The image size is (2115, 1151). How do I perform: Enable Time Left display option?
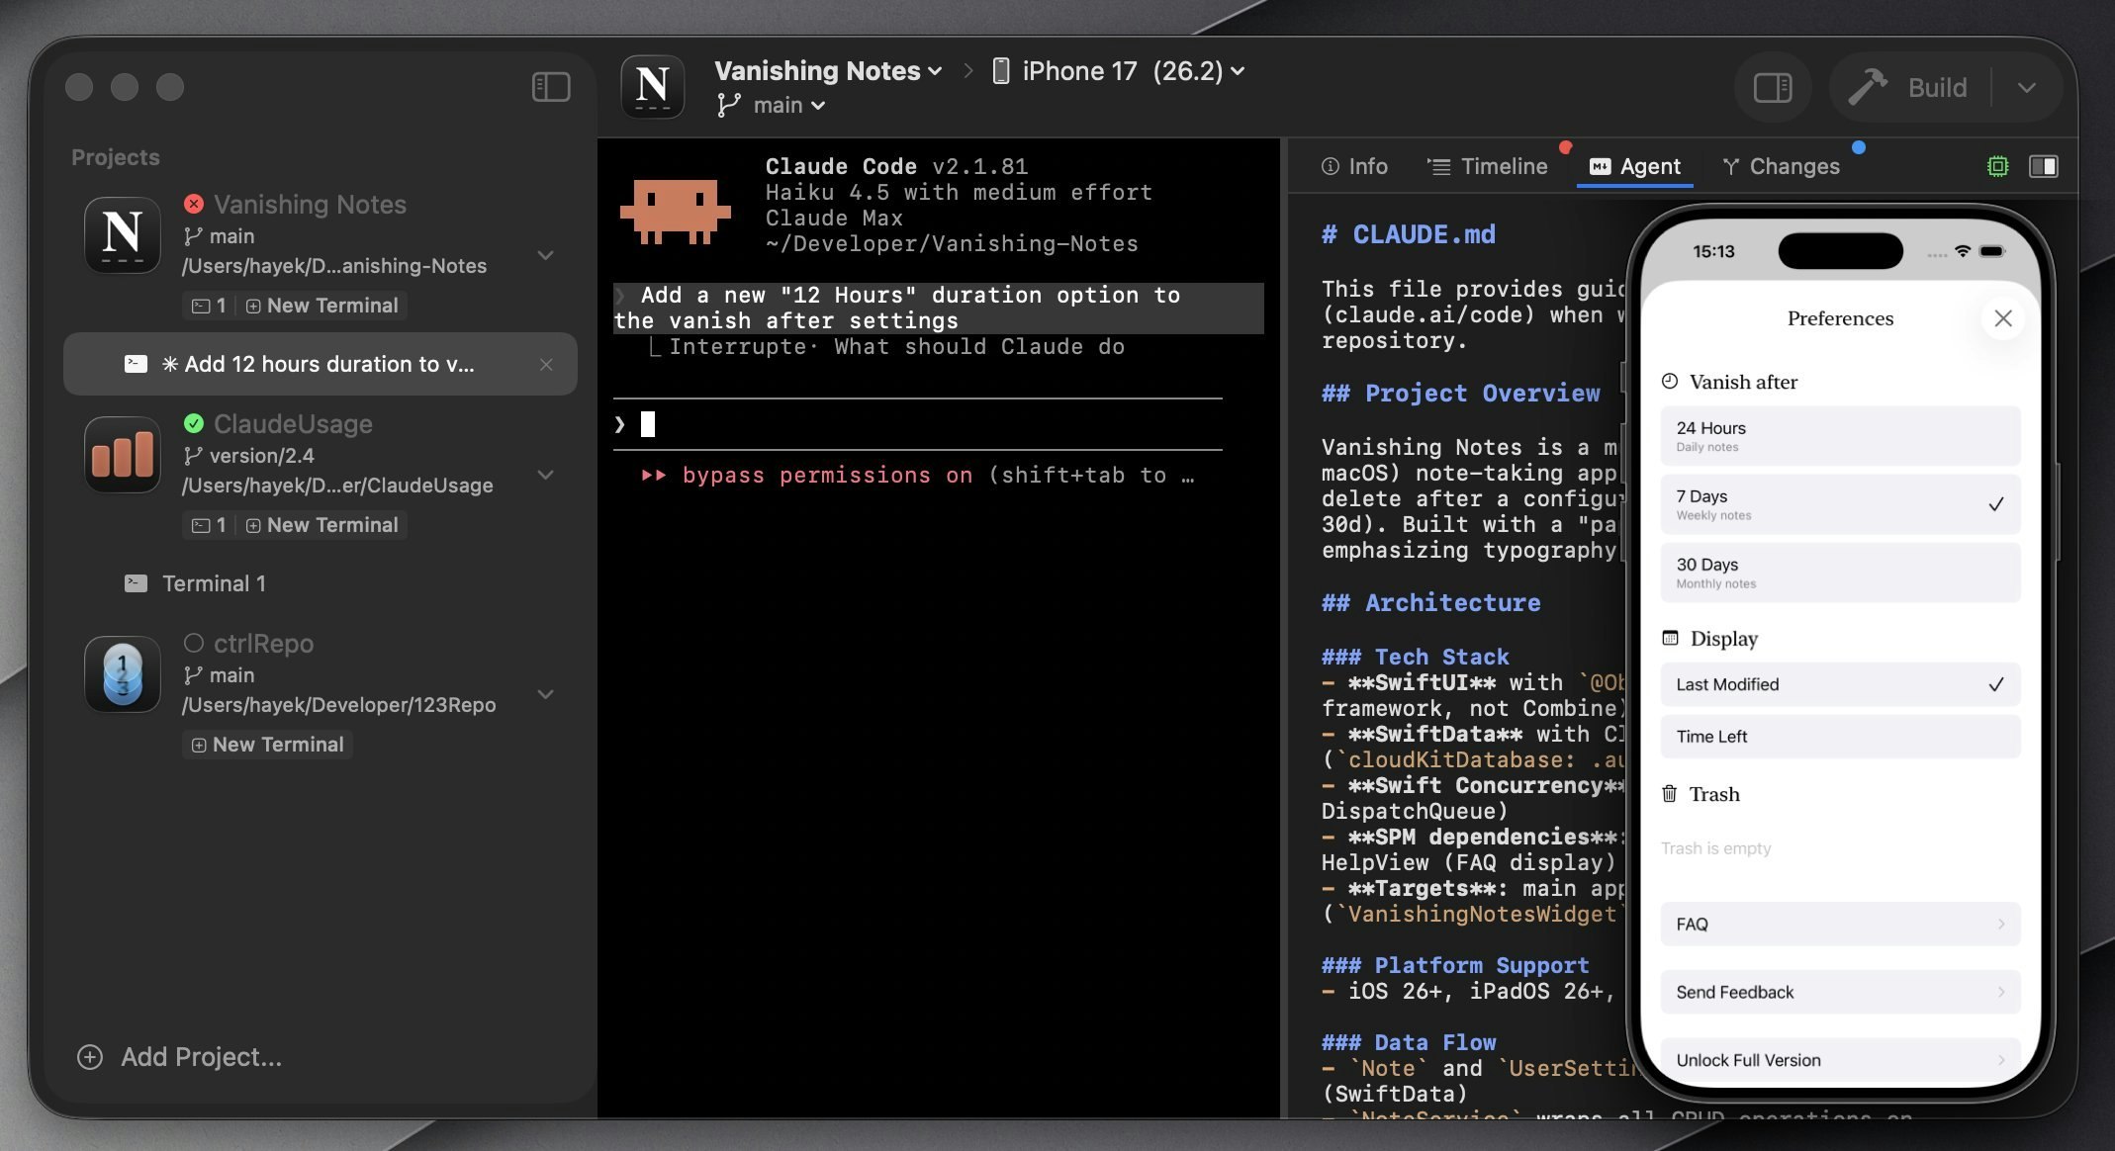(x=1838, y=737)
